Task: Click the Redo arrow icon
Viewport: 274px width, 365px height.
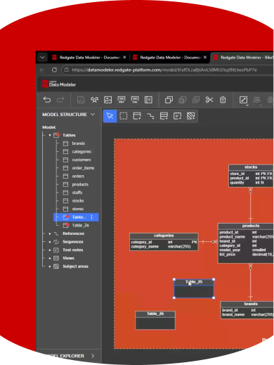Action: point(60,100)
